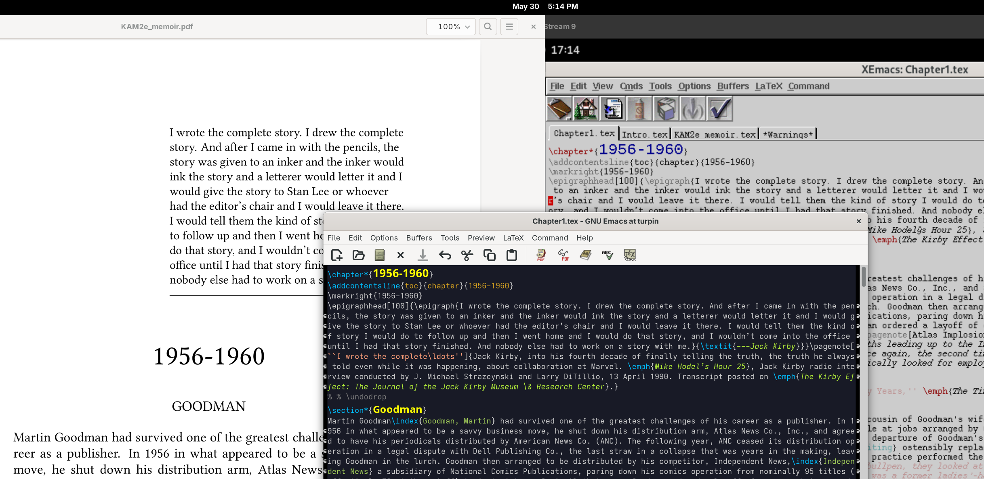Click \addcontentsline line in XEmacs buffer
This screenshot has height=479, width=984.
point(651,162)
